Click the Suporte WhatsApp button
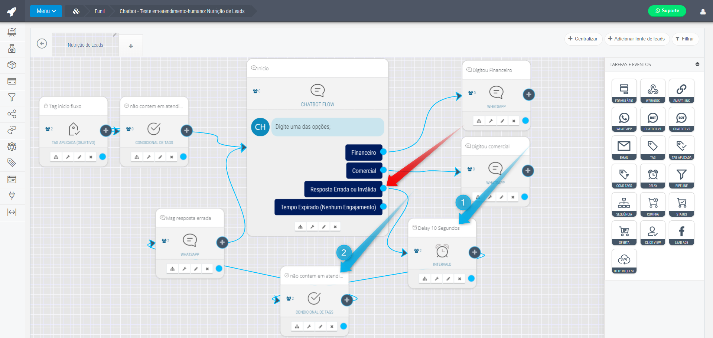Image resolution: width=713 pixels, height=338 pixels. [x=667, y=11]
